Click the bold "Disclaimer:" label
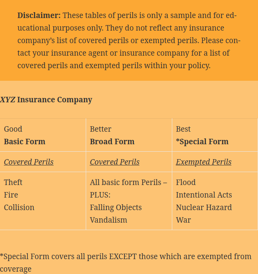 point(39,16)
